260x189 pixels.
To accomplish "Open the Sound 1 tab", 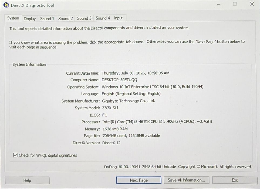I will (x=47, y=19).
